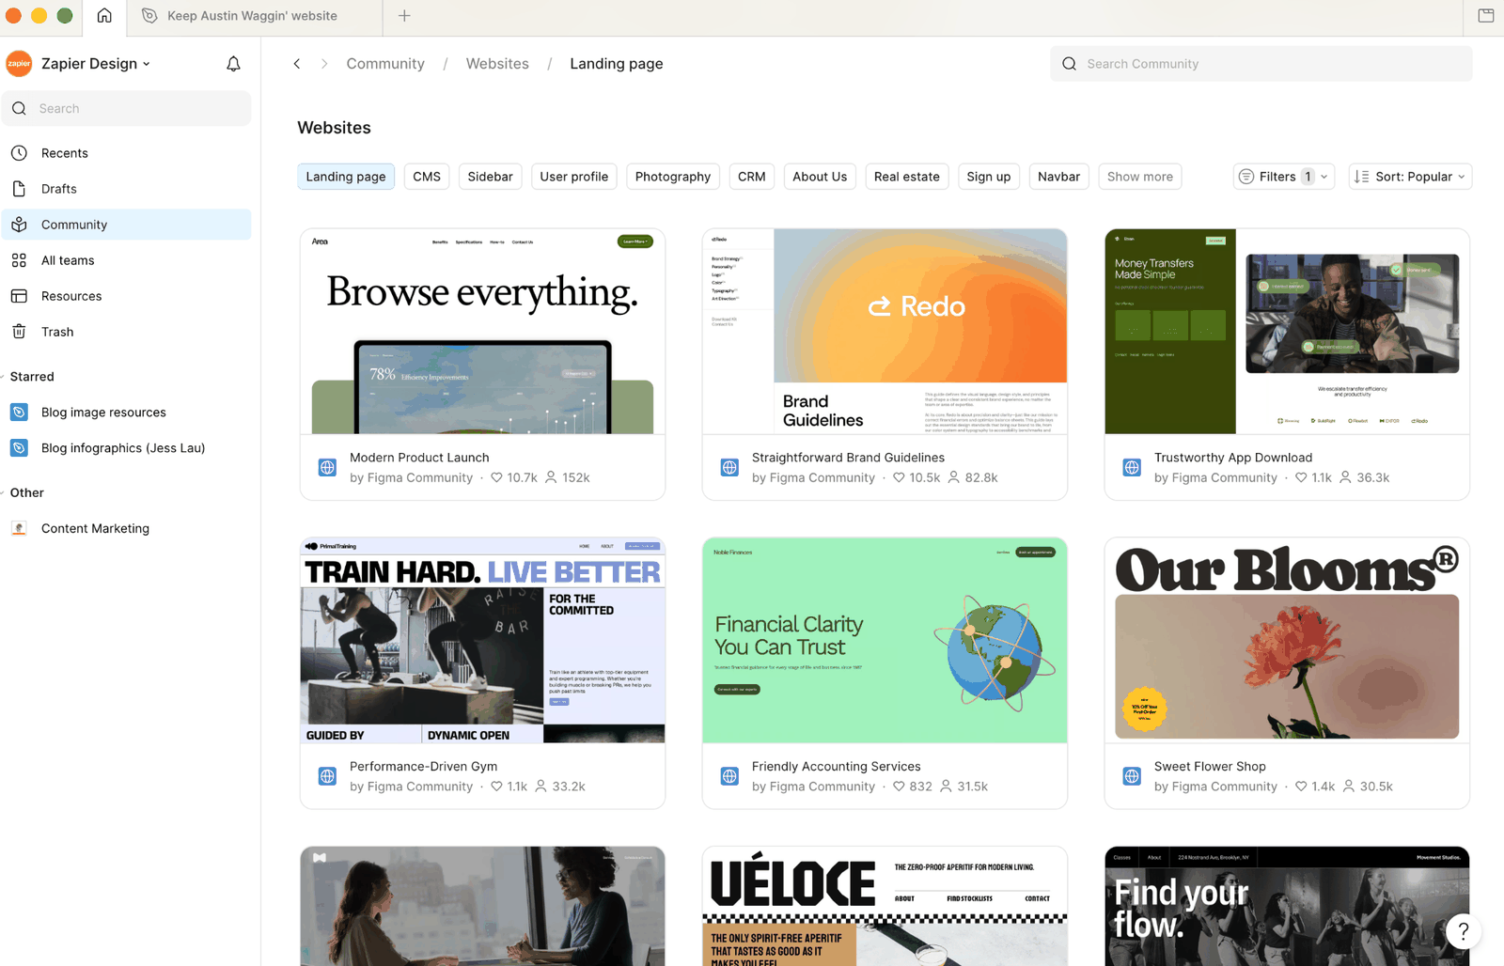The image size is (1504, 966).
Task: Open the Sort: Popular dropdown
Action: tap(1410, 177)
